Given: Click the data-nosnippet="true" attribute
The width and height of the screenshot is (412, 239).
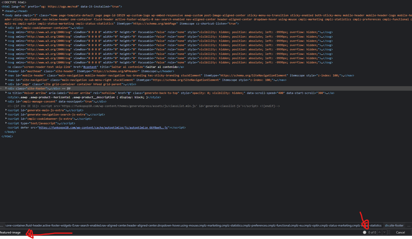Looking at the screenshot, I should click(76, 101).
